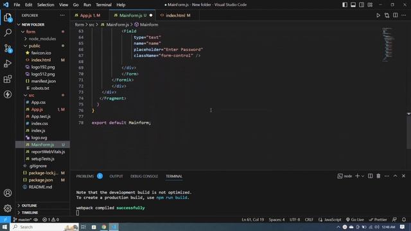The width and height of the screenshot is (411, 231).
Task: Click the master branch indicator
Action: (x=22, y=219)
